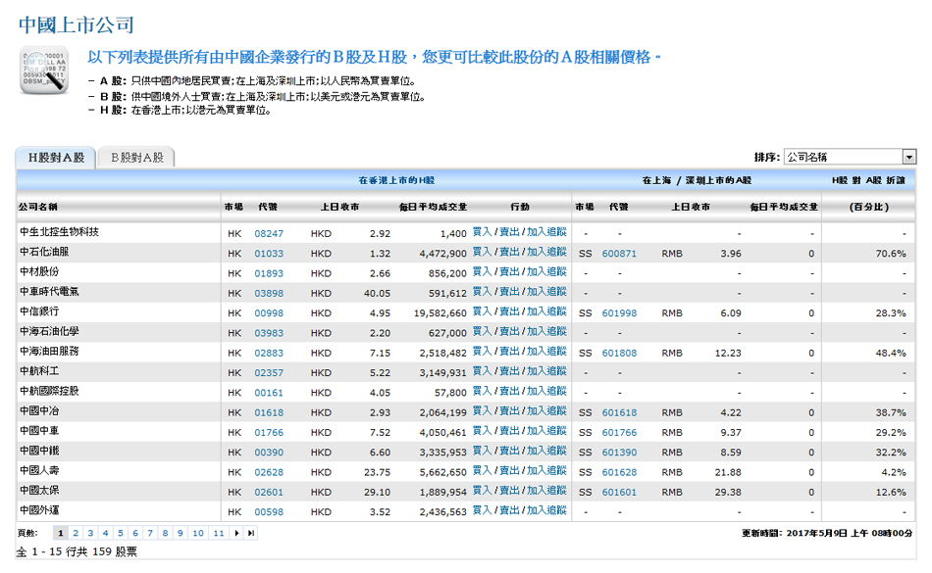
Task: Go to page 6
Action: point(135,533)
